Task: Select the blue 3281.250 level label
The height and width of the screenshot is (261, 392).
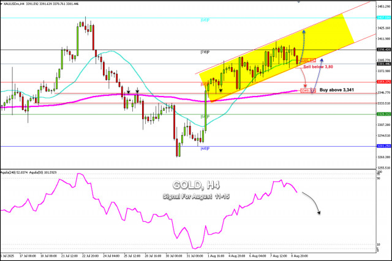Action: [384, 146]
